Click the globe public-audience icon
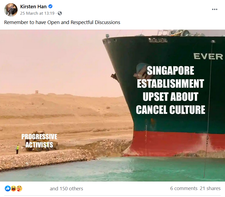225x197 pixels. pos(60,13)
